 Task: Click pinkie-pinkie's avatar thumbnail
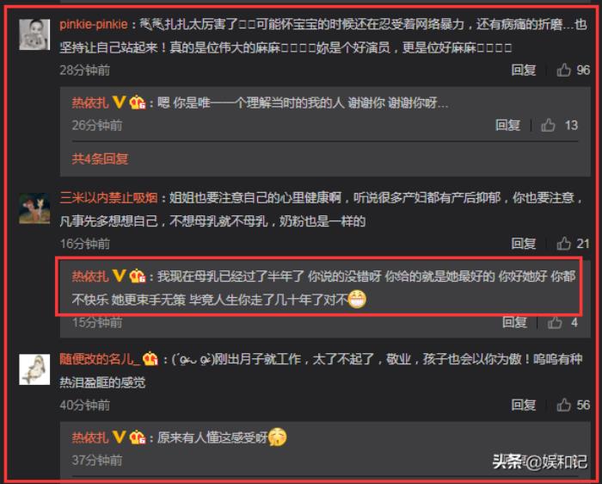pos(34,34)
